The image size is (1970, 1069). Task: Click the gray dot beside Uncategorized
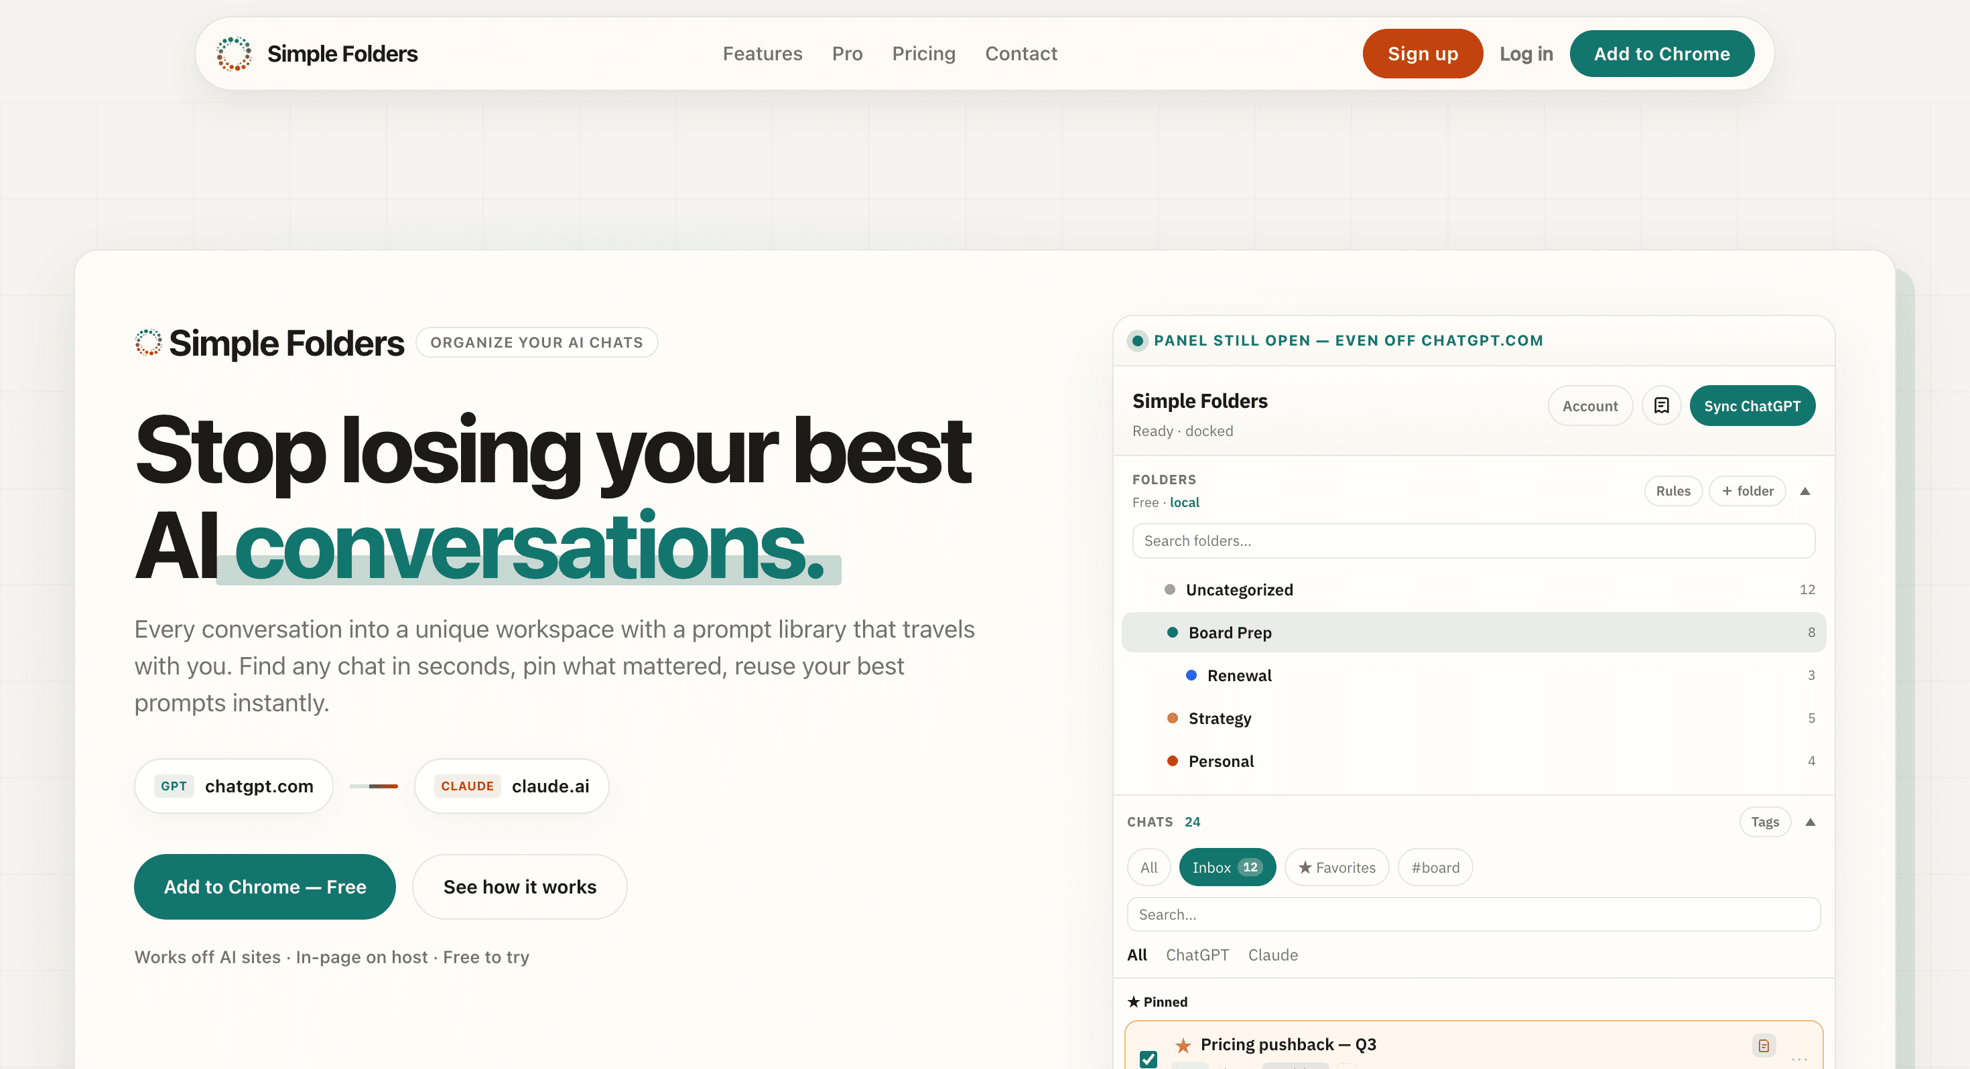pyautogui.click(x=1169, y=589)
